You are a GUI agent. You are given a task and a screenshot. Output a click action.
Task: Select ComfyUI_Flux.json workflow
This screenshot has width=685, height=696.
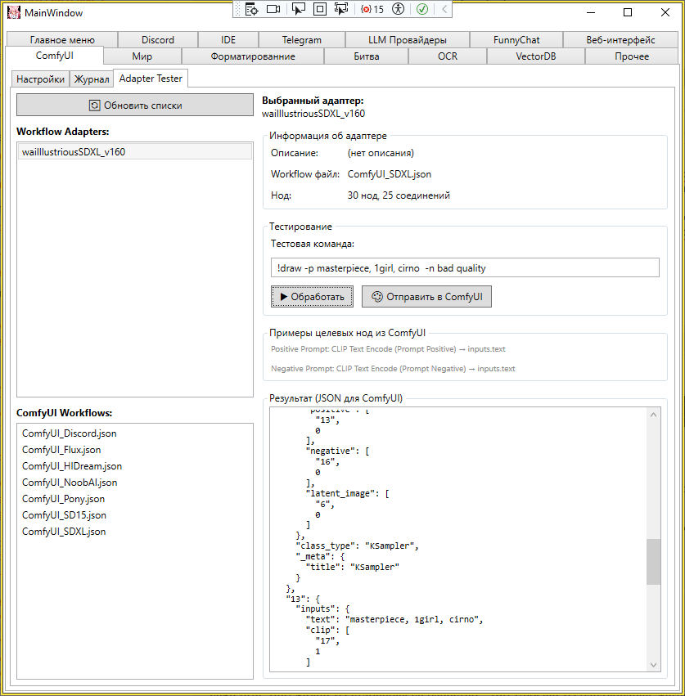click(x=135, y=450)
